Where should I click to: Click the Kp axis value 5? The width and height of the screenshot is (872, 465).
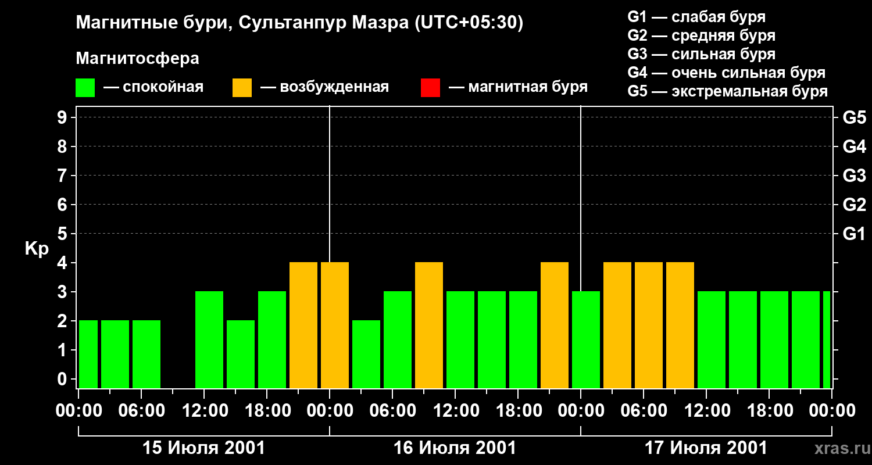(63, 234)
